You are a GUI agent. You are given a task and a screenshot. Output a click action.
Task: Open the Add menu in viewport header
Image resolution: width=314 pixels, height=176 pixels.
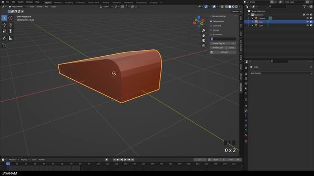[46, 6]
